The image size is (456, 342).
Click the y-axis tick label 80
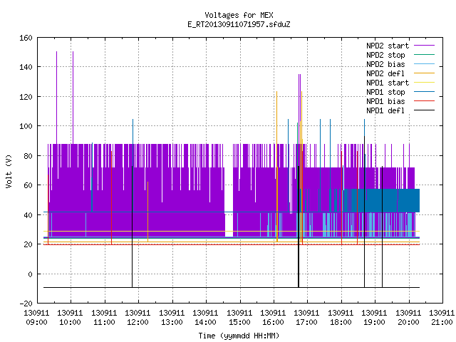pyautogui.click(x=28, y=155)
